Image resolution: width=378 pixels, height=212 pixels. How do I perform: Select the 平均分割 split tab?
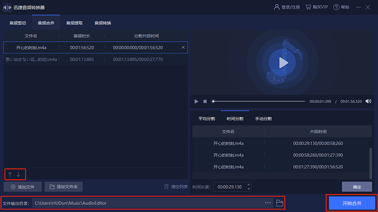pyautogui.click(x=207, y=119)
